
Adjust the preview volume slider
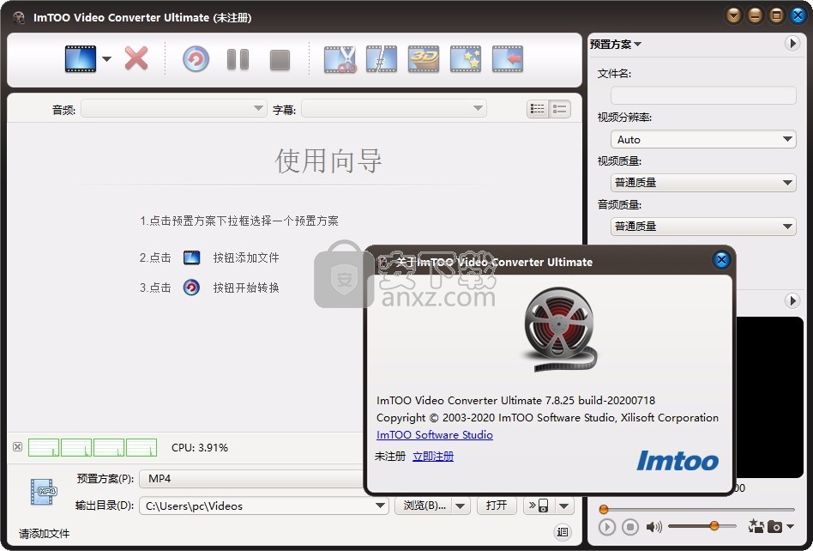[702, 526]
